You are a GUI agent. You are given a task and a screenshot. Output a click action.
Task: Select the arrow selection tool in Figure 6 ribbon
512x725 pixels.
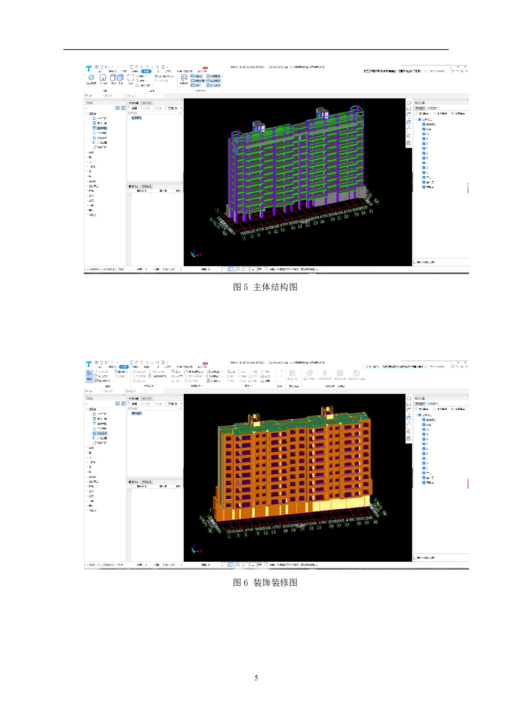[89, 374]
